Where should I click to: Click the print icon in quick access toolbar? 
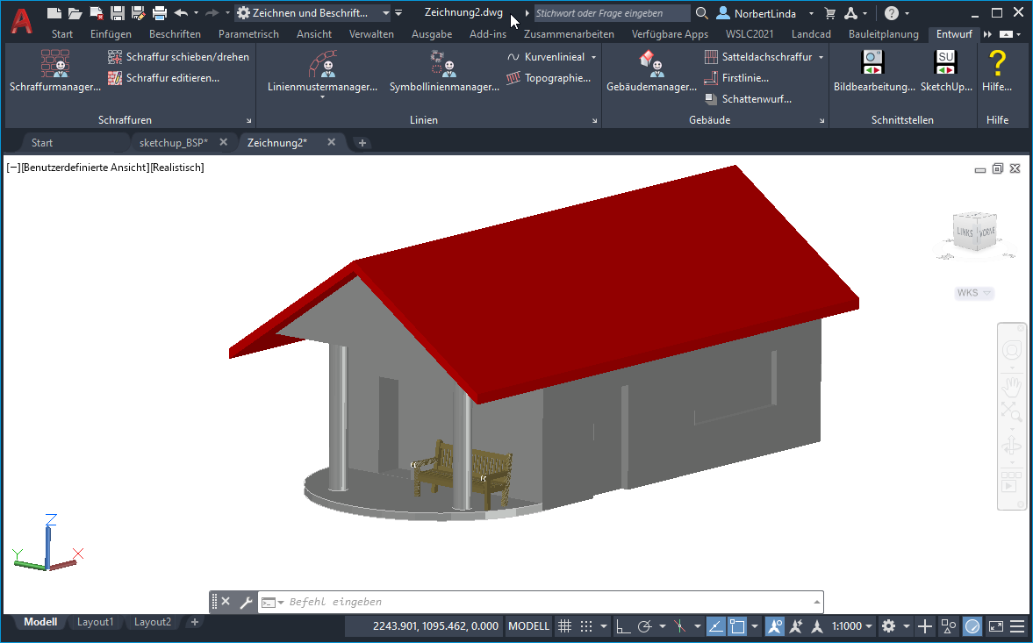tap(159, 13)
